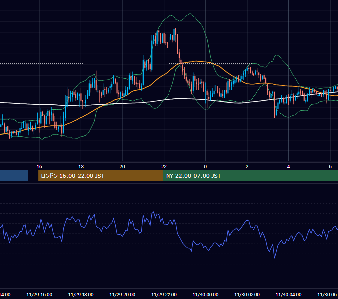Click the 11/30 04:00 timestamp label

(x=288, y=294)
